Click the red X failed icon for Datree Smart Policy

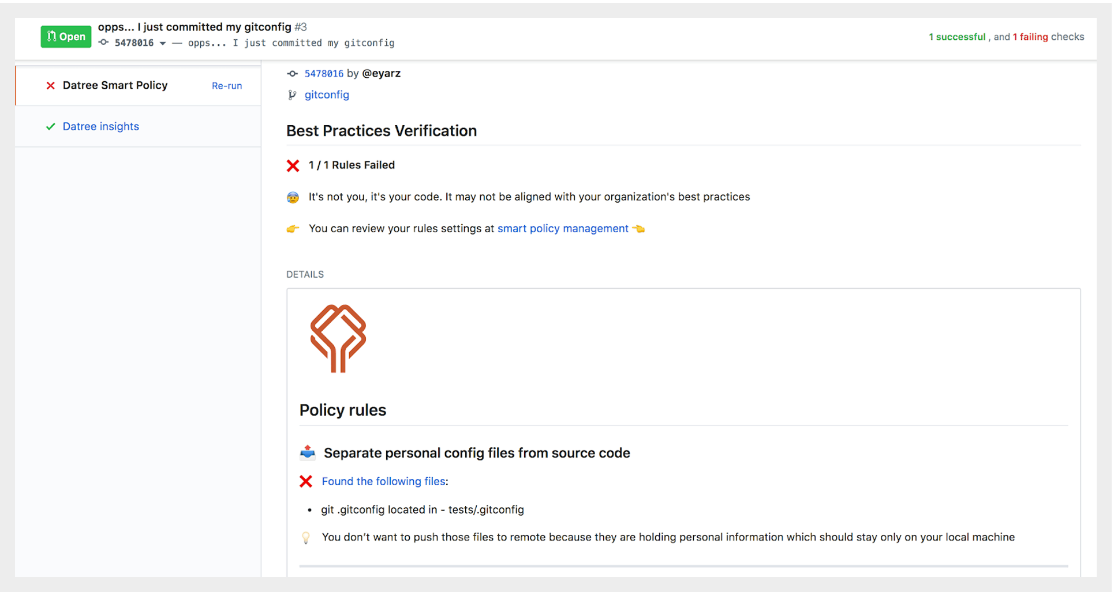click(51, 85)
